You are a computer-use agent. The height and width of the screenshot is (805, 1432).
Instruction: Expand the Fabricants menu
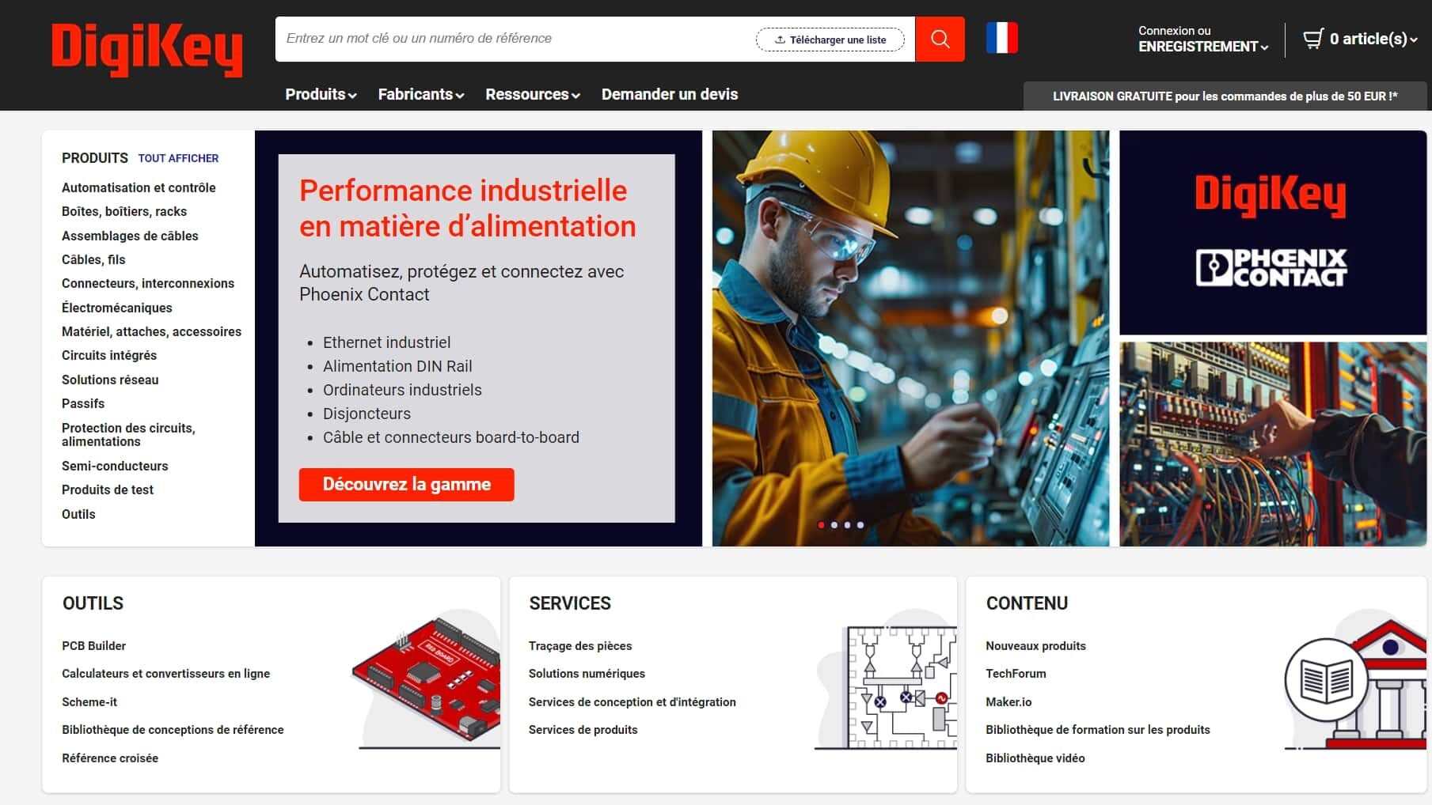tap(420, 94)
